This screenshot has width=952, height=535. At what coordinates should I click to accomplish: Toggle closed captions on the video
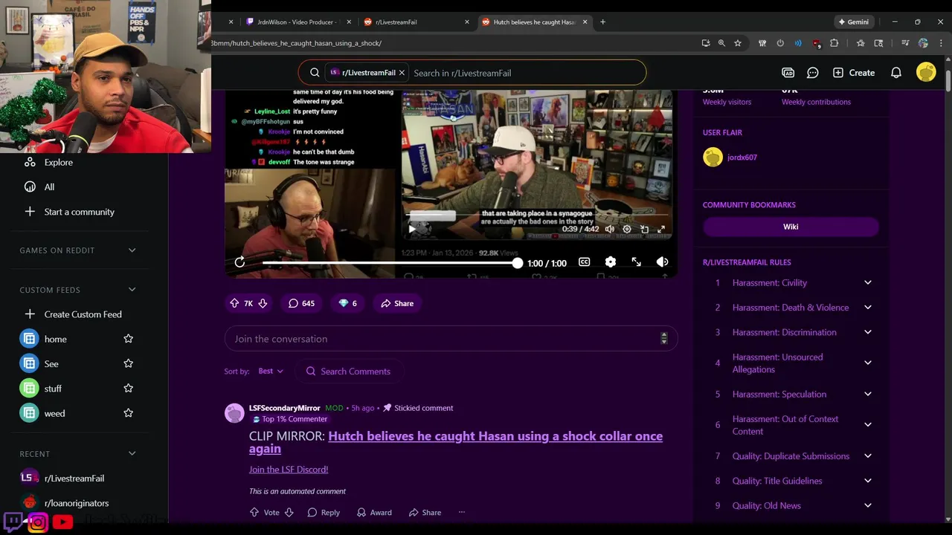point(585,262)
